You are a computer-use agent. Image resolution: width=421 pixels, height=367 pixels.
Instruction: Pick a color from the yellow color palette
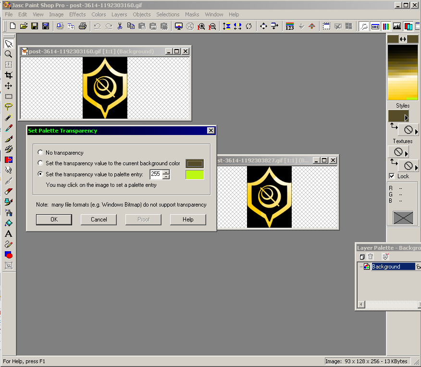tap(402, 72)
